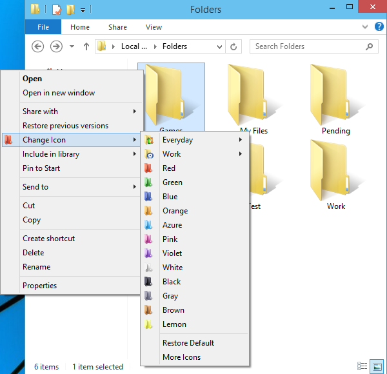
Task: Open More Icons dialog entry
Action: click(181, 357)
